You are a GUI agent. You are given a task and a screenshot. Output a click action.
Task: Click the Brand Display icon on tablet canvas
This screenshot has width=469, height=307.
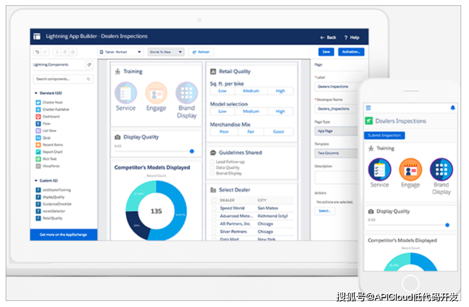(187, 93)
